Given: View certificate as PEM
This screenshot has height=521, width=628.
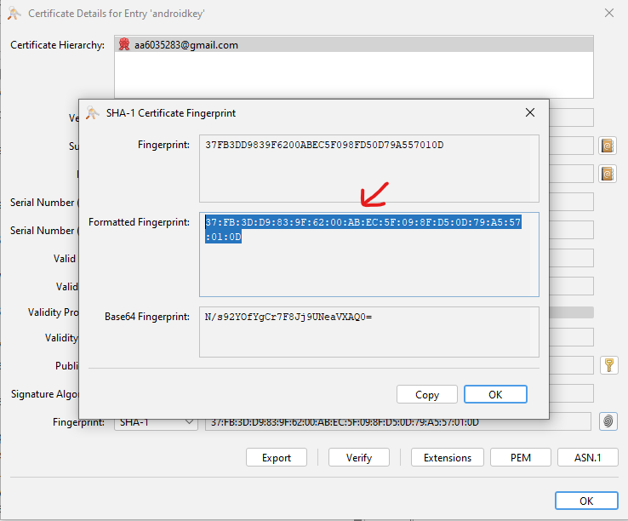Looking at the screenshot, I should (521, 457).
